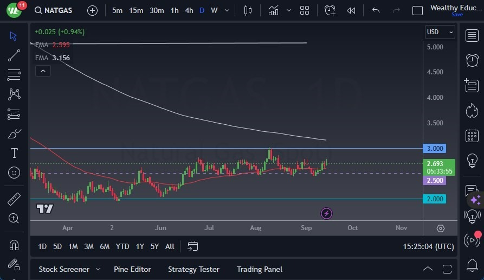Select the Trend Line drawing tool
This screenshot has width=484, height=280.
[x=14, y=55]
